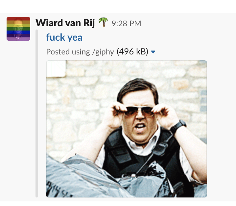Click the black wristwatch in the GIF
Viewport: 236px width, 206px height.
178,126
